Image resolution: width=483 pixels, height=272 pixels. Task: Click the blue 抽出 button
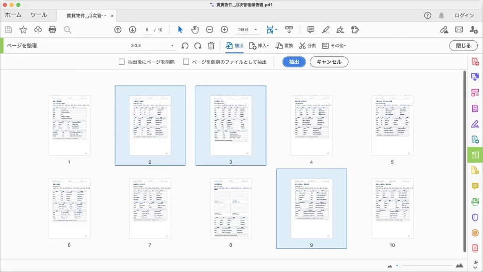294,62
